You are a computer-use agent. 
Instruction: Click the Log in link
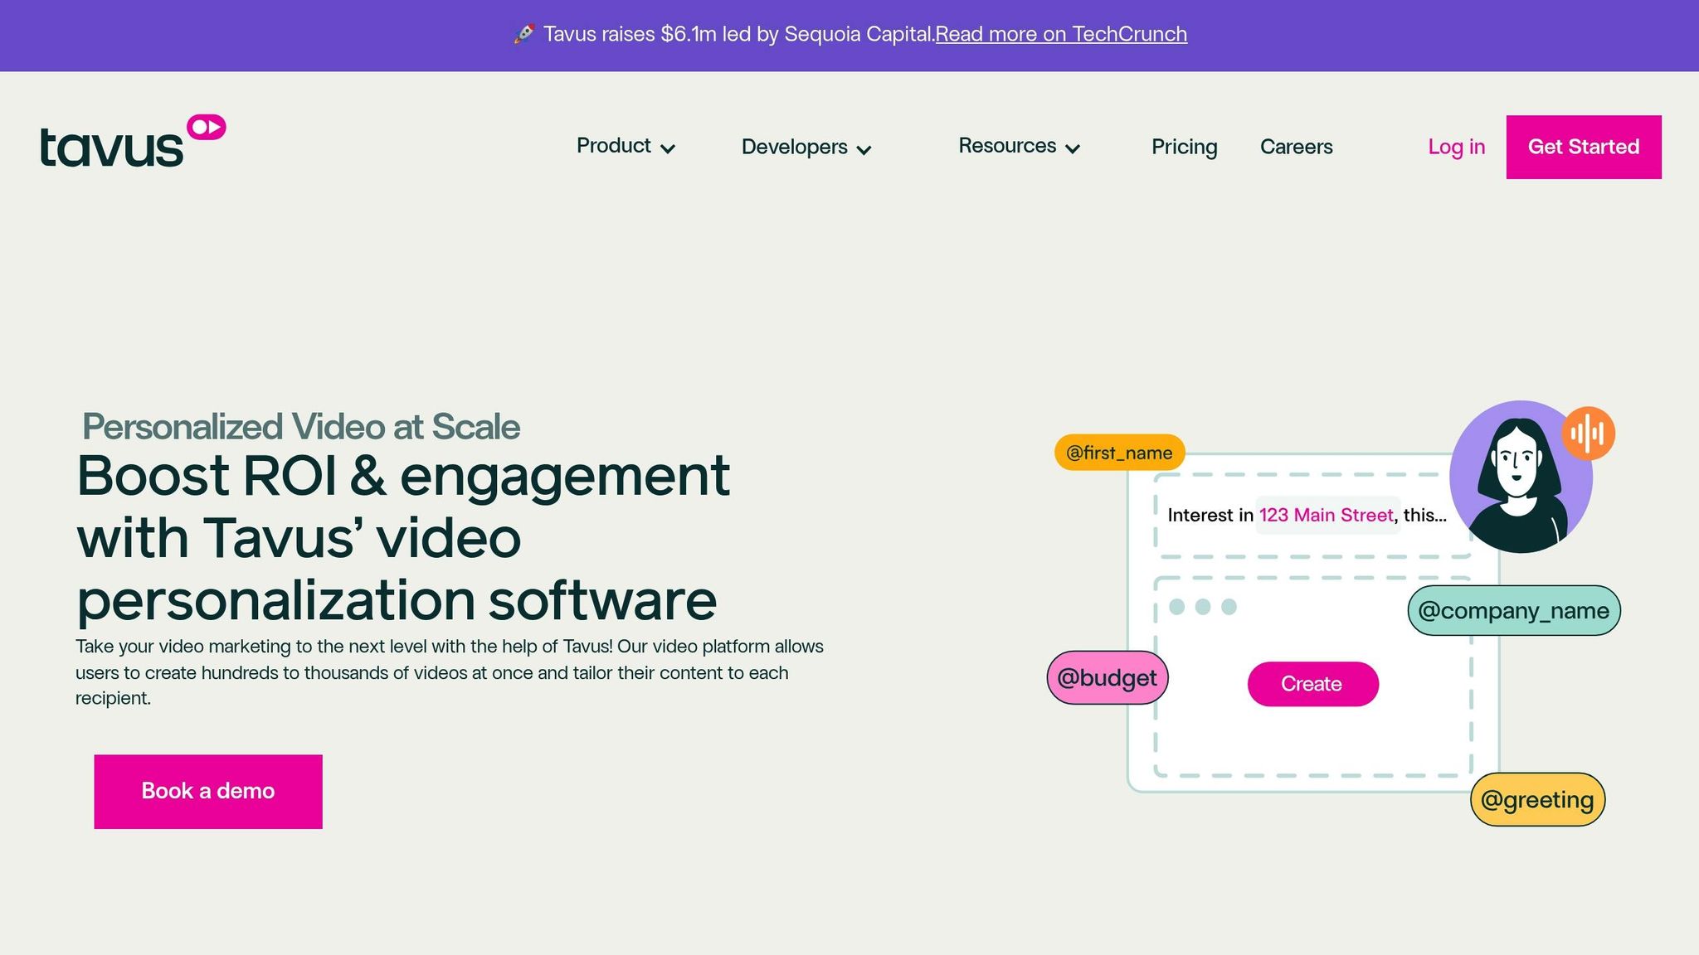(1456, 147)
